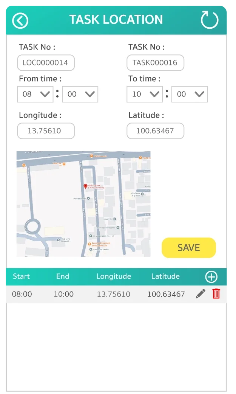This screenshot has height=394, width=236.
Task: Click the End column header in the table
Action: (x=63, y=276)
